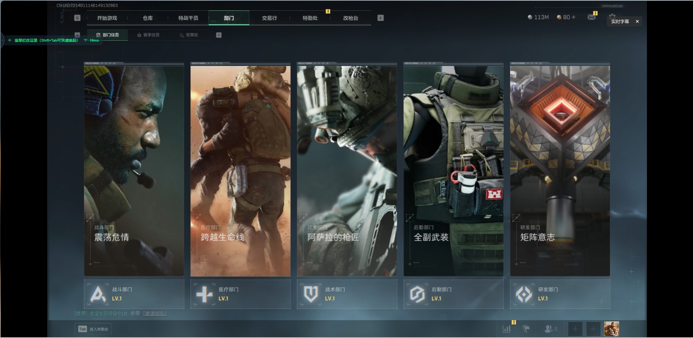Click the 邀请组队 link in chat
693x338 pixels.
155,314
